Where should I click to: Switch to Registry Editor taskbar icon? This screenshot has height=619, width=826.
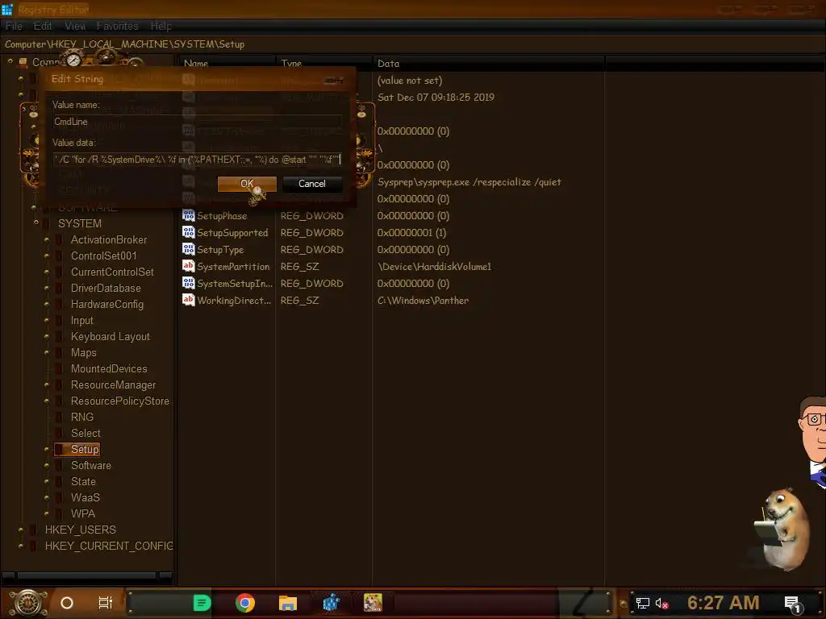[x=331, y=603]
